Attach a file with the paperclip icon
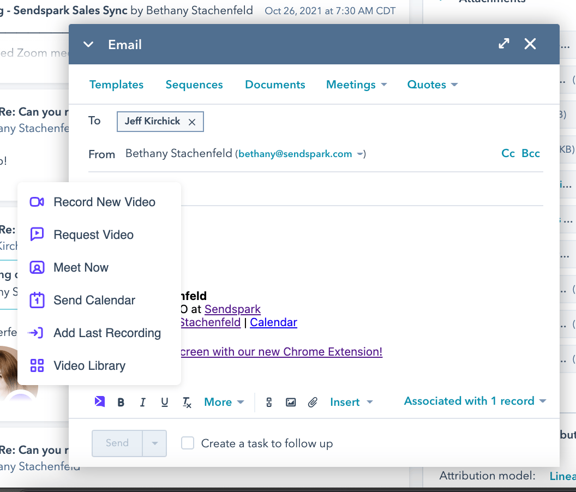576x492 pixels. pyautogui.click(x=313, y=403)
